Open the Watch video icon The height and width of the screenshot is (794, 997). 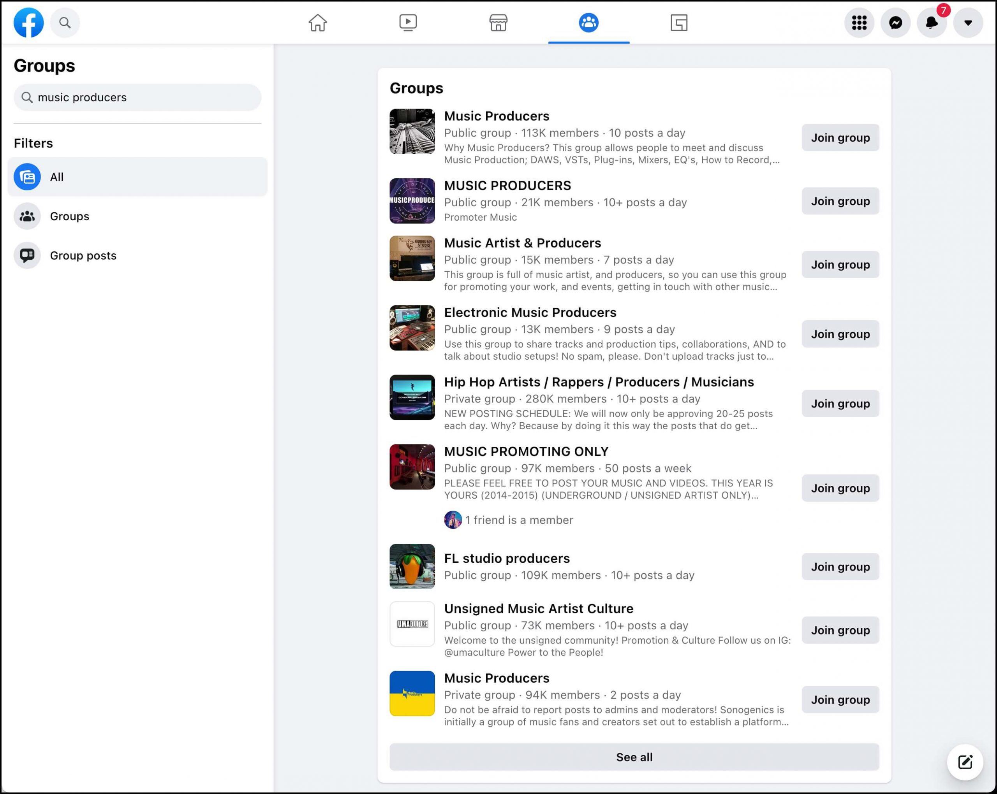pyautogui.click(x=407, y=22)
